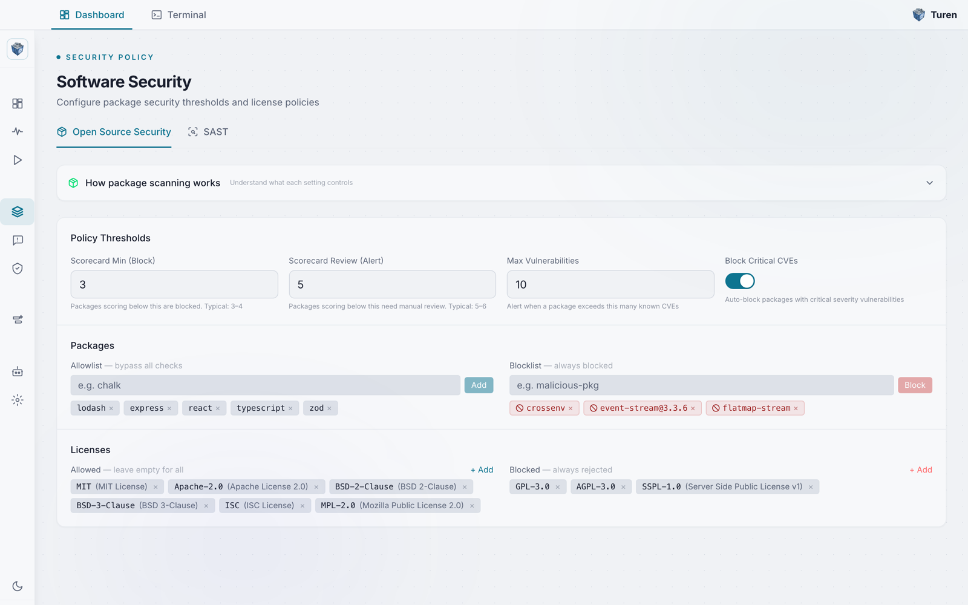Remove Apache-2.0 license from allowed
968x605 pixels.
tap(316, 487)
